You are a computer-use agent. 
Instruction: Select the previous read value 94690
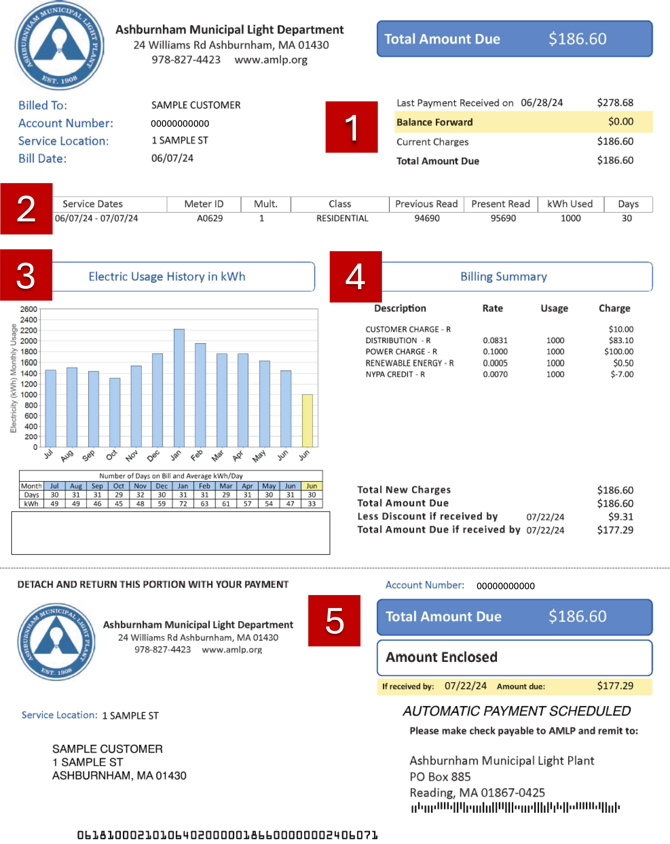tap(427, 218)
